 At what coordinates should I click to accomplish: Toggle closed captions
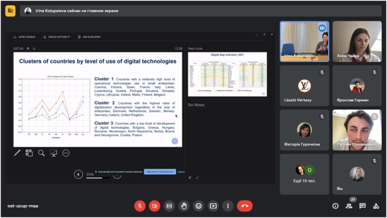[169, 206]
